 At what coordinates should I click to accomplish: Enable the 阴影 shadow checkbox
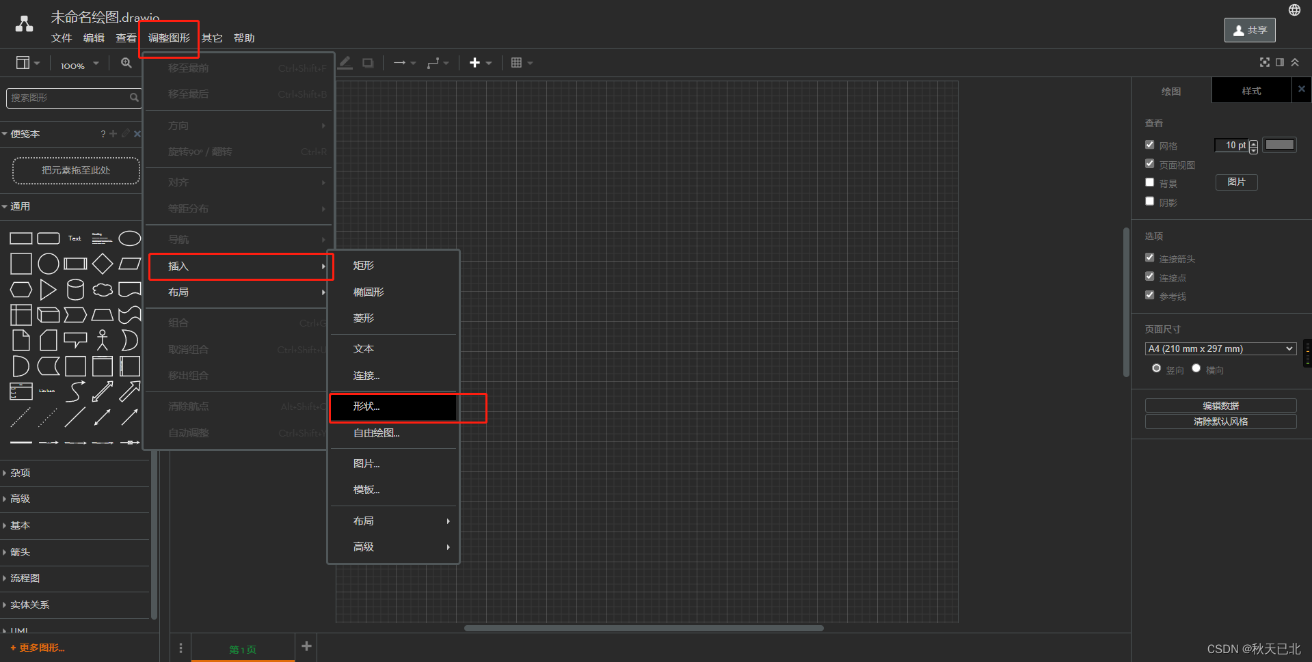tap(1150, 202)
